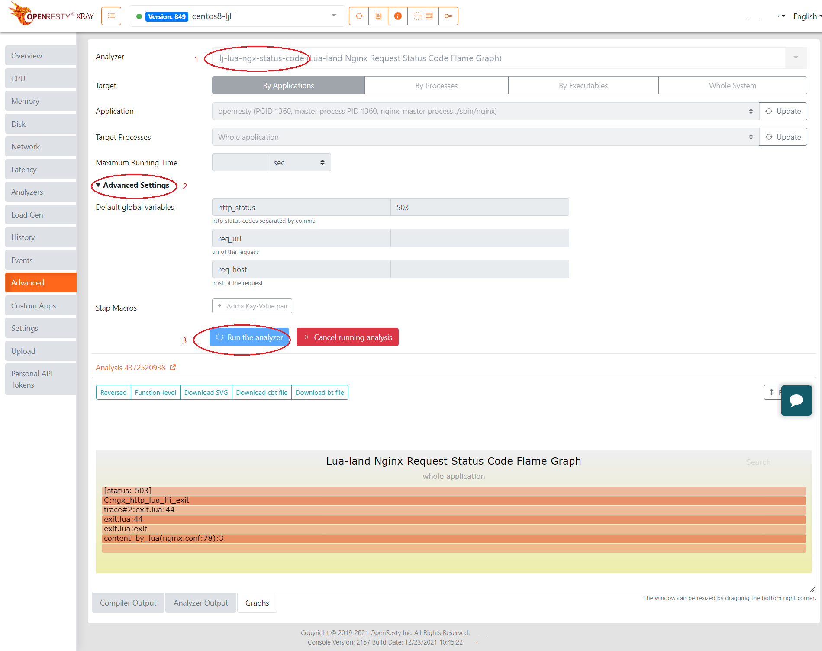Click the OpenResty XRay logo
Viewport: 822px width, 651px height.
[x=51, y=14]
